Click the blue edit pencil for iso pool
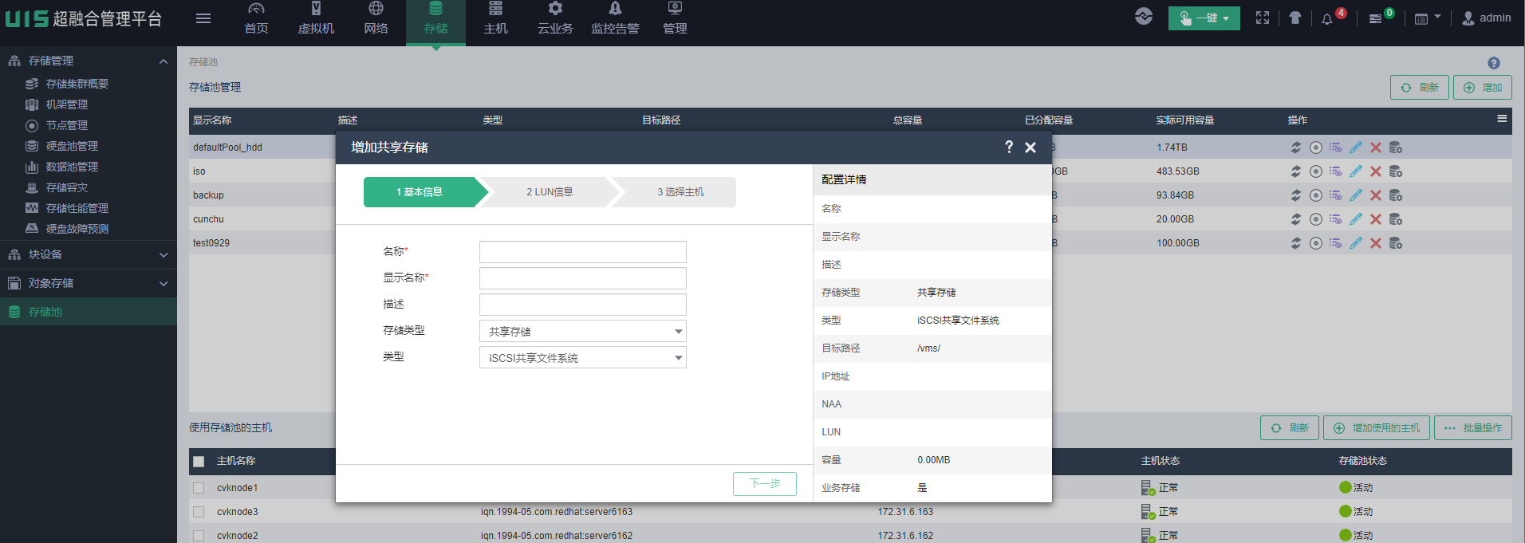The width and height of the screenshot is (1525, 543). tap(1356, 171)
